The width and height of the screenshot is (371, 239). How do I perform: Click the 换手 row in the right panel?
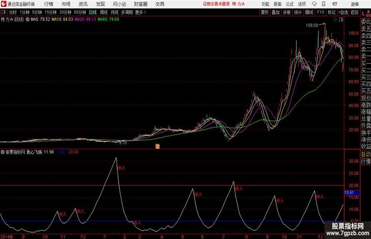pyautogui.click(x=366, y=133)
